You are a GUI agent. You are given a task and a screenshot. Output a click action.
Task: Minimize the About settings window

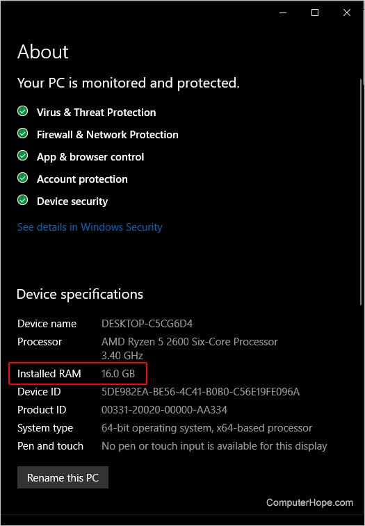(283, 13)
